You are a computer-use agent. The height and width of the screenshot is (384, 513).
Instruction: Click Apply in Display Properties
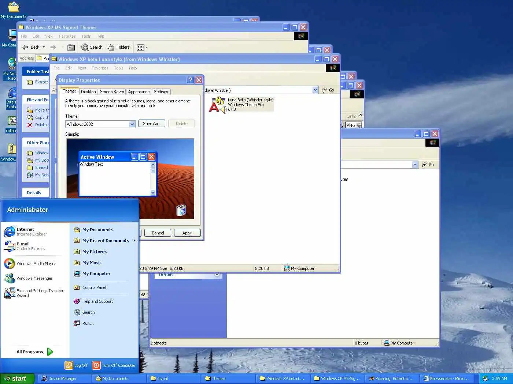(x=187, y=233)
